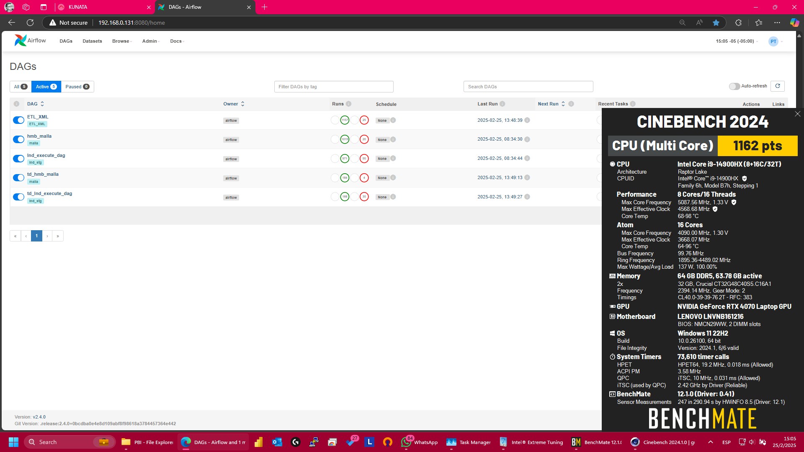Click the Search DAGs input field

pyautogui.click(x=528, y=87)
